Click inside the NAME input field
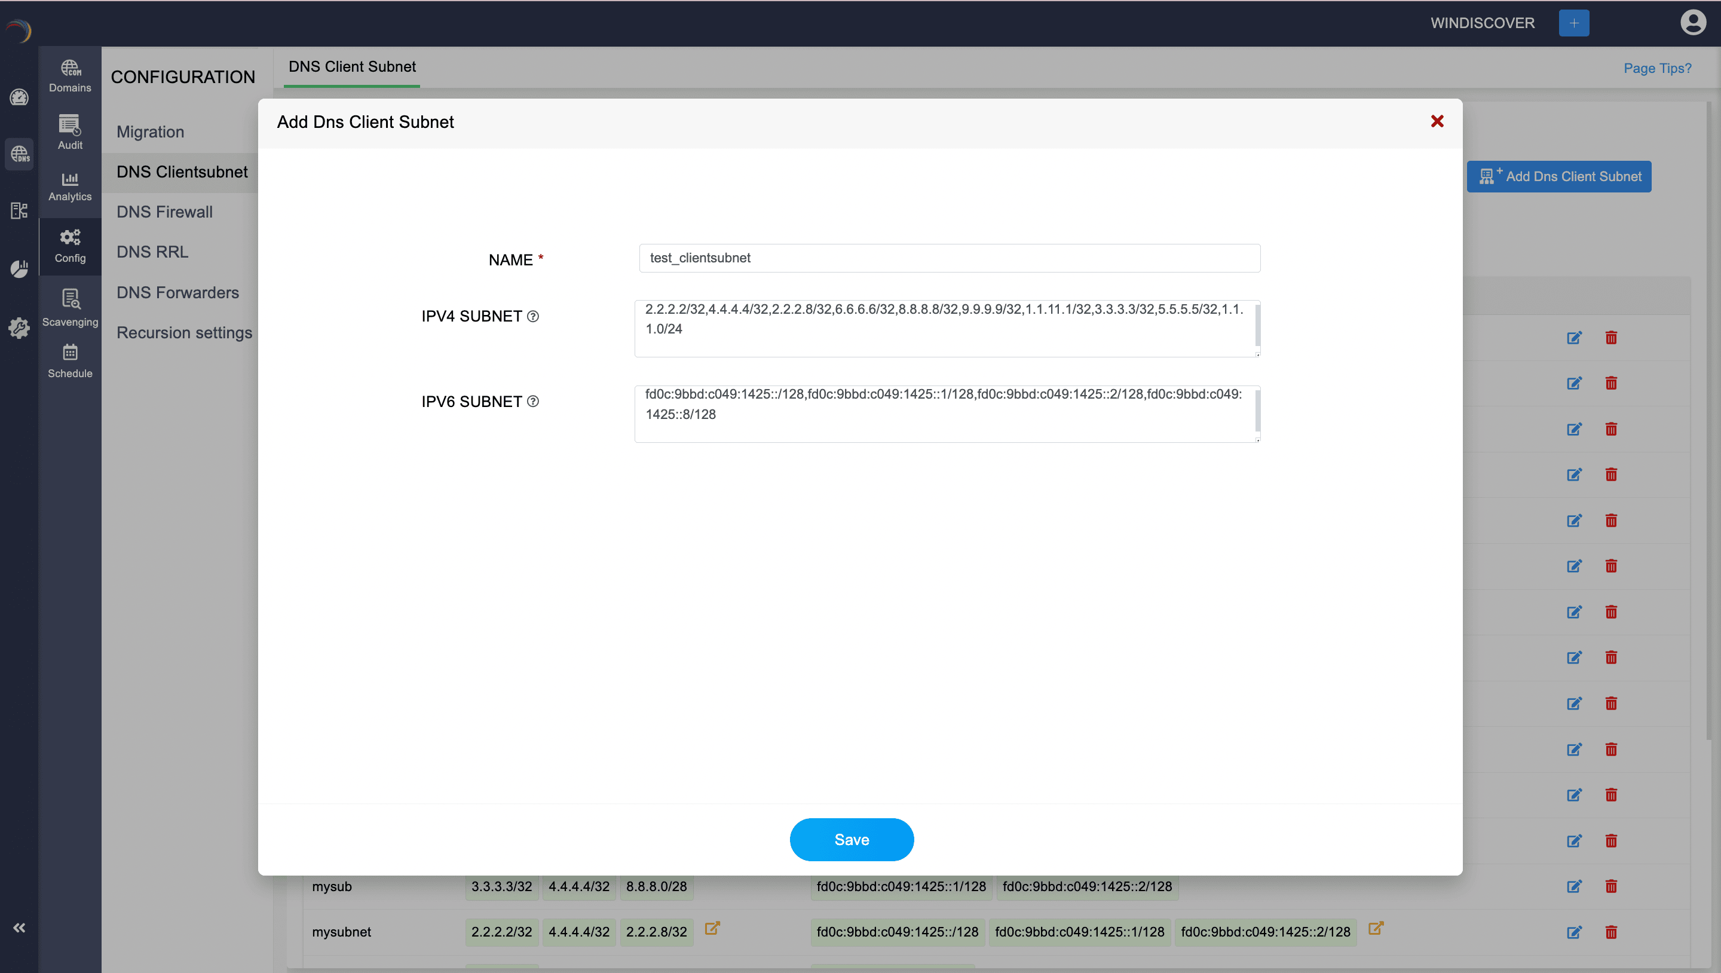The image size is (1721, 973). click(948, 258)
